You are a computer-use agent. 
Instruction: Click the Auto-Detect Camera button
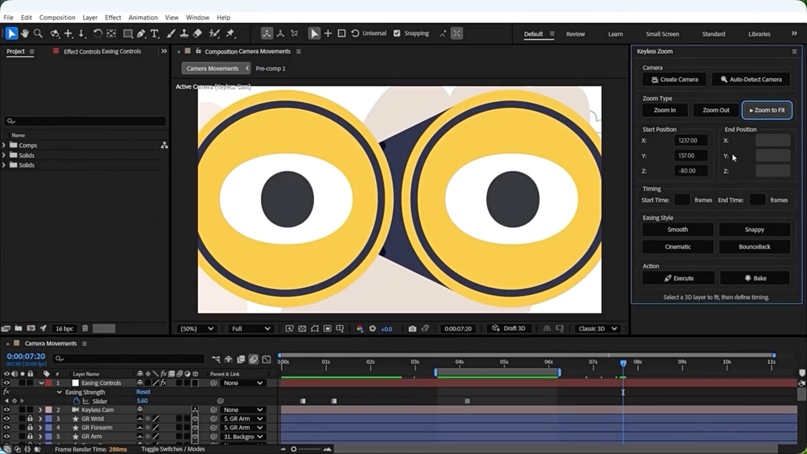click(751, 79)
